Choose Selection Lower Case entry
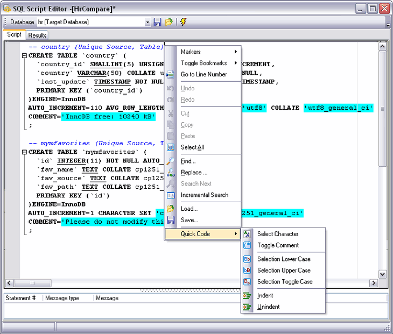The height and width of the screenshot is (334, 393). [x=284, y=259]
